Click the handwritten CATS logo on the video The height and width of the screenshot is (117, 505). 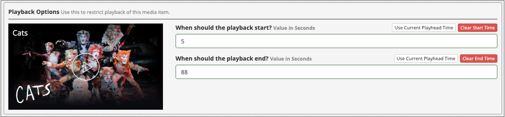click(33, 93)
